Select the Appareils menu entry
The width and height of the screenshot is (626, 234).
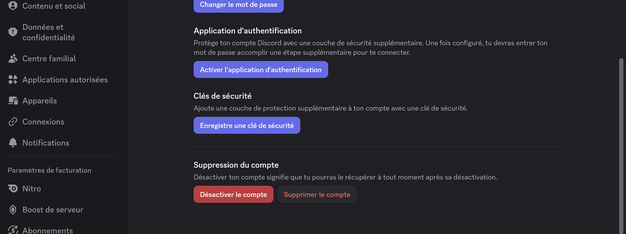coord(39,101)
